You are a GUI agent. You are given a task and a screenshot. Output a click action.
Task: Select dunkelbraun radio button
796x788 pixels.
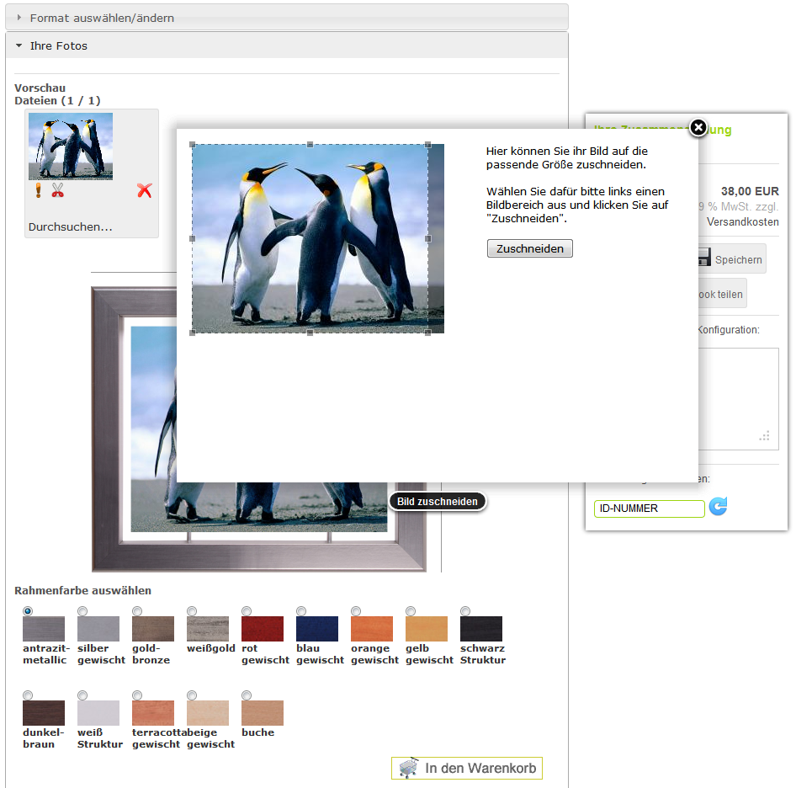pyautogui.click(x=28, y=695)
